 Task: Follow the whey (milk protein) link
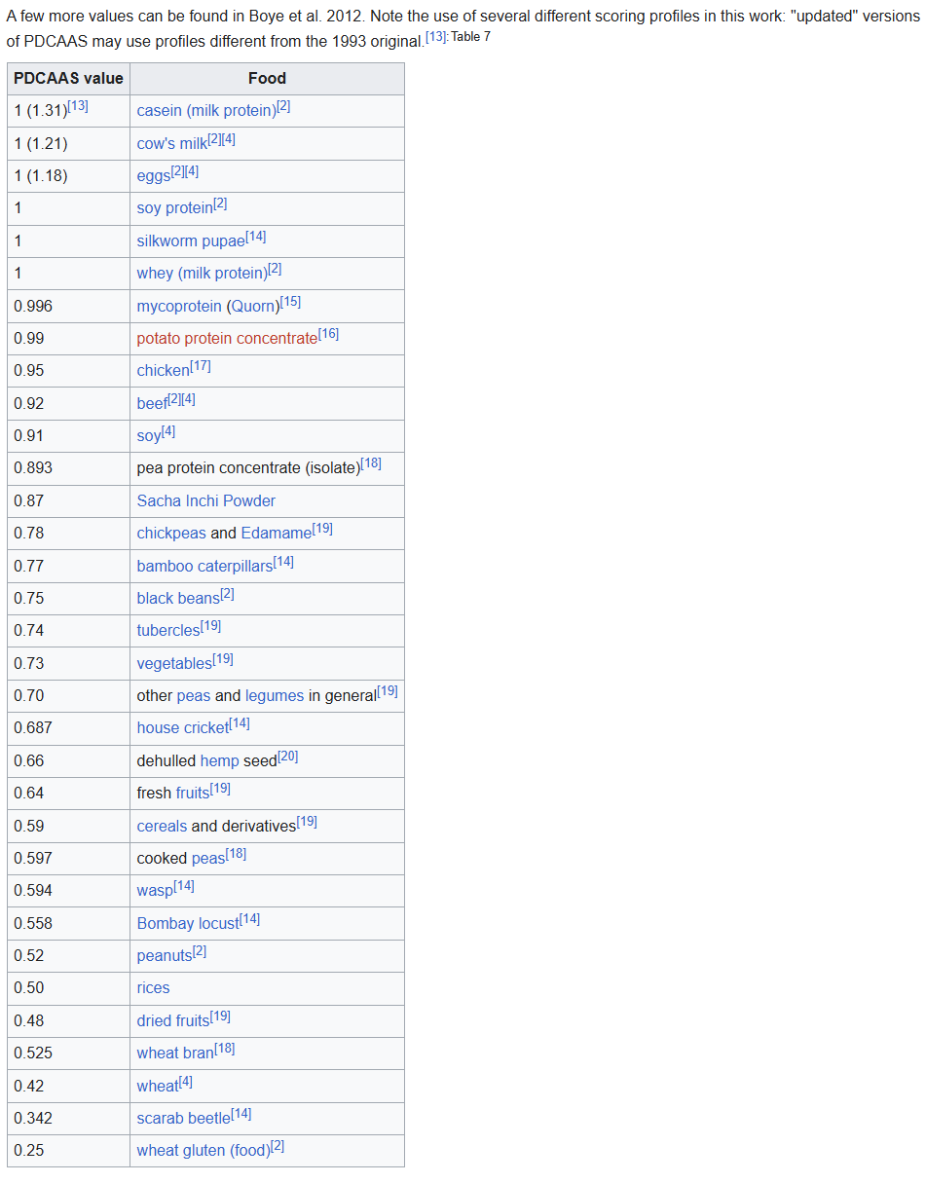[x=203, y=274]
